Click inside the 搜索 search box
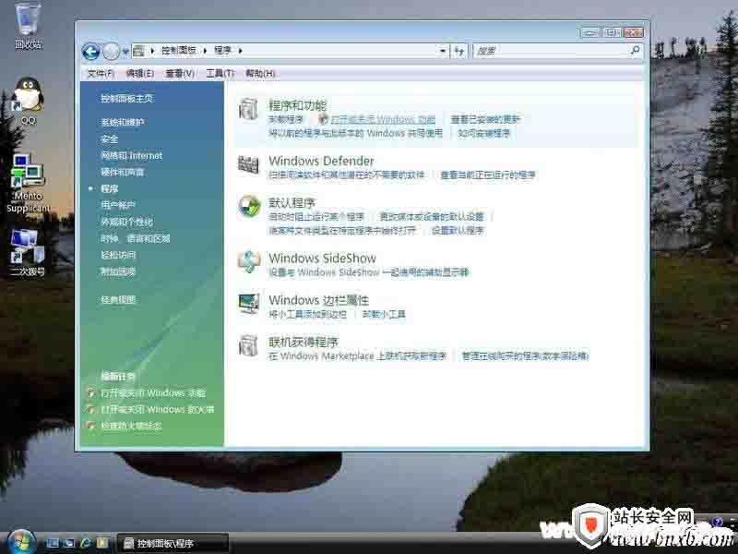738x554 pixels. [552, 52]
